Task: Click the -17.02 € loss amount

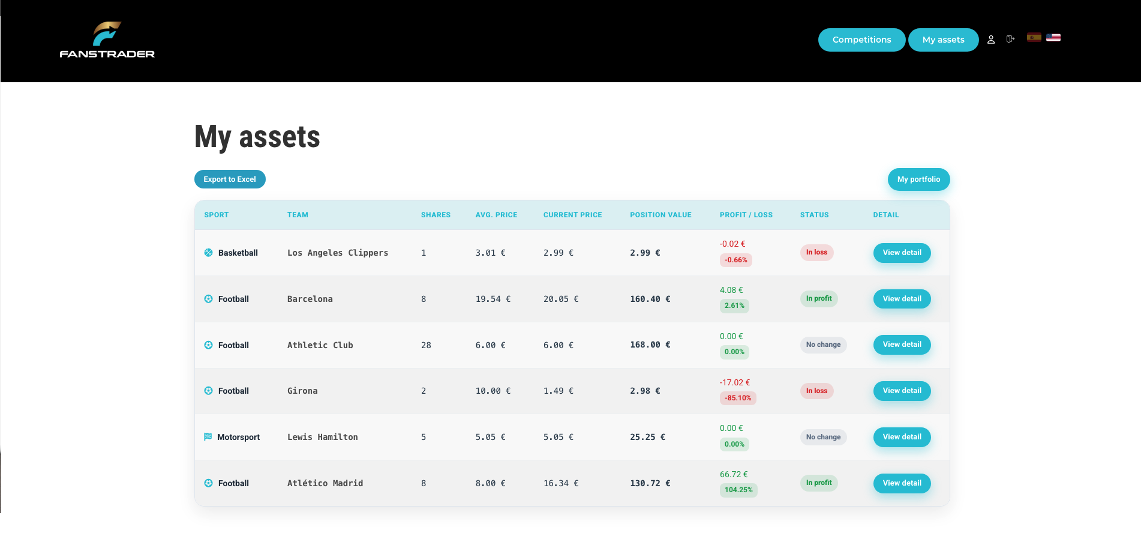Action: point(735,382)
